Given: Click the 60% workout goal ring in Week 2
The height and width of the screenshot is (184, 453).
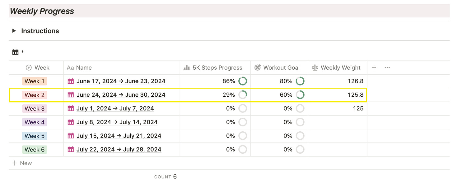Looking at the screenshot, I should click(x=300, y=95).
